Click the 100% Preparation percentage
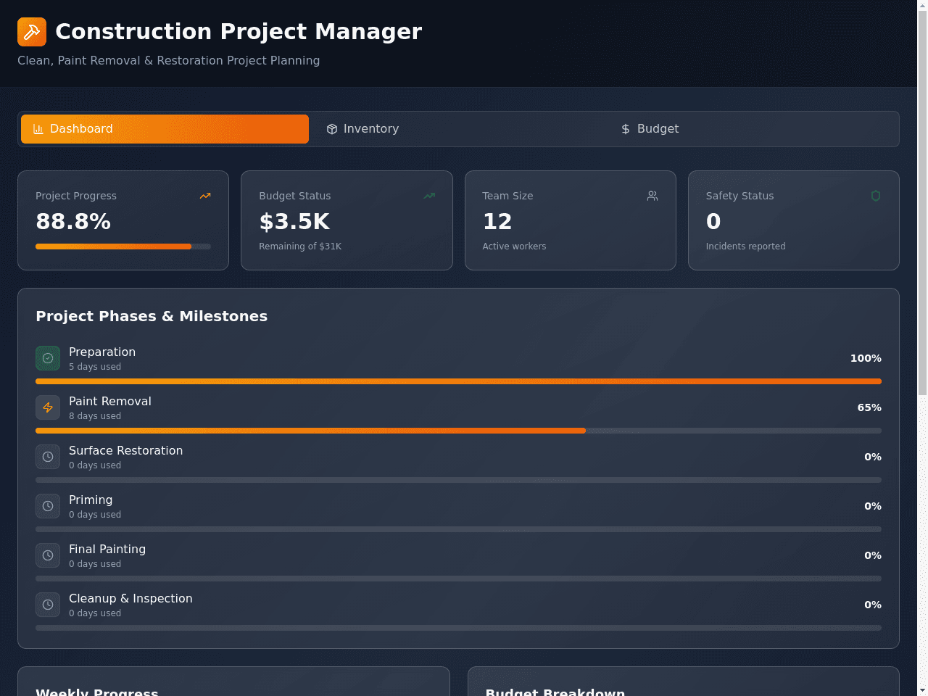 pyautogui.click(x=866, y=358)
